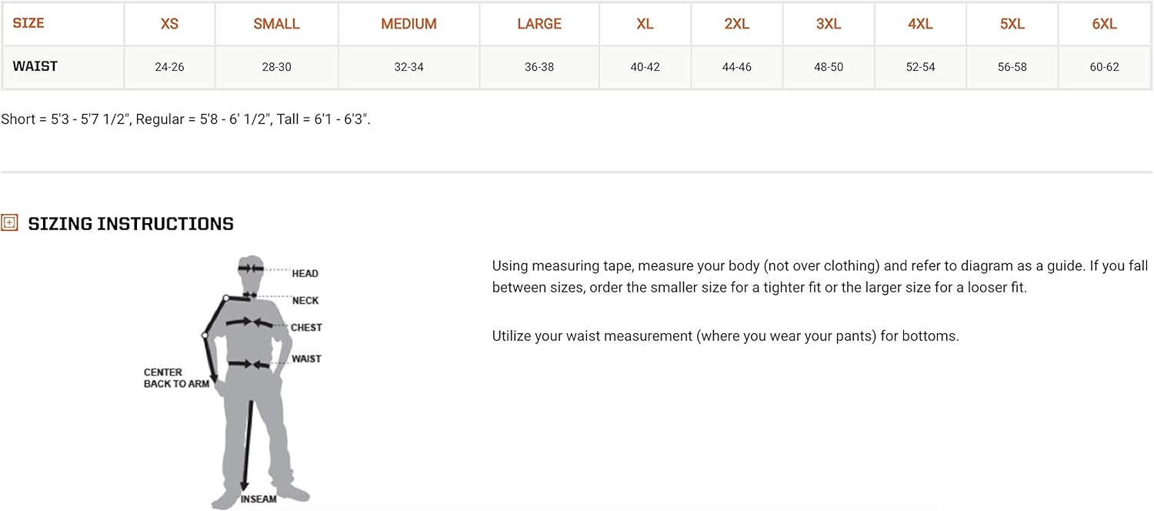Click the CENTER BACK TO ARM label
The height and width of the screenshot is (511, 1154).
click(x=176, y=378)
